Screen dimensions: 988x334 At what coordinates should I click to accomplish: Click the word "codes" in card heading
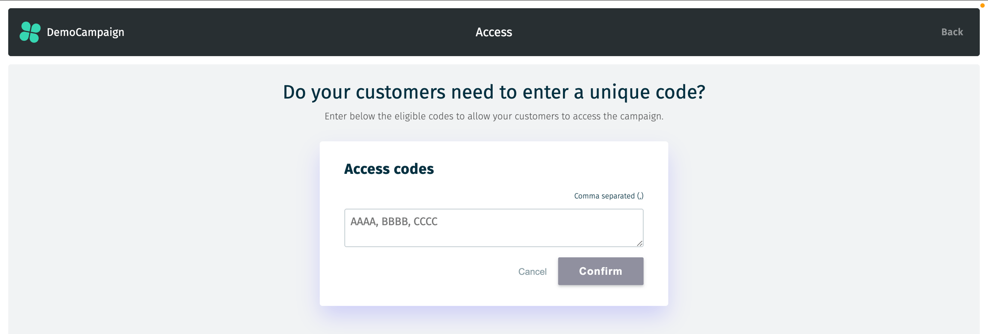tap(413, 169)
